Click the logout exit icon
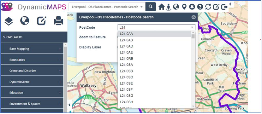Screen dimensions: 262x114 click(224, 7)
